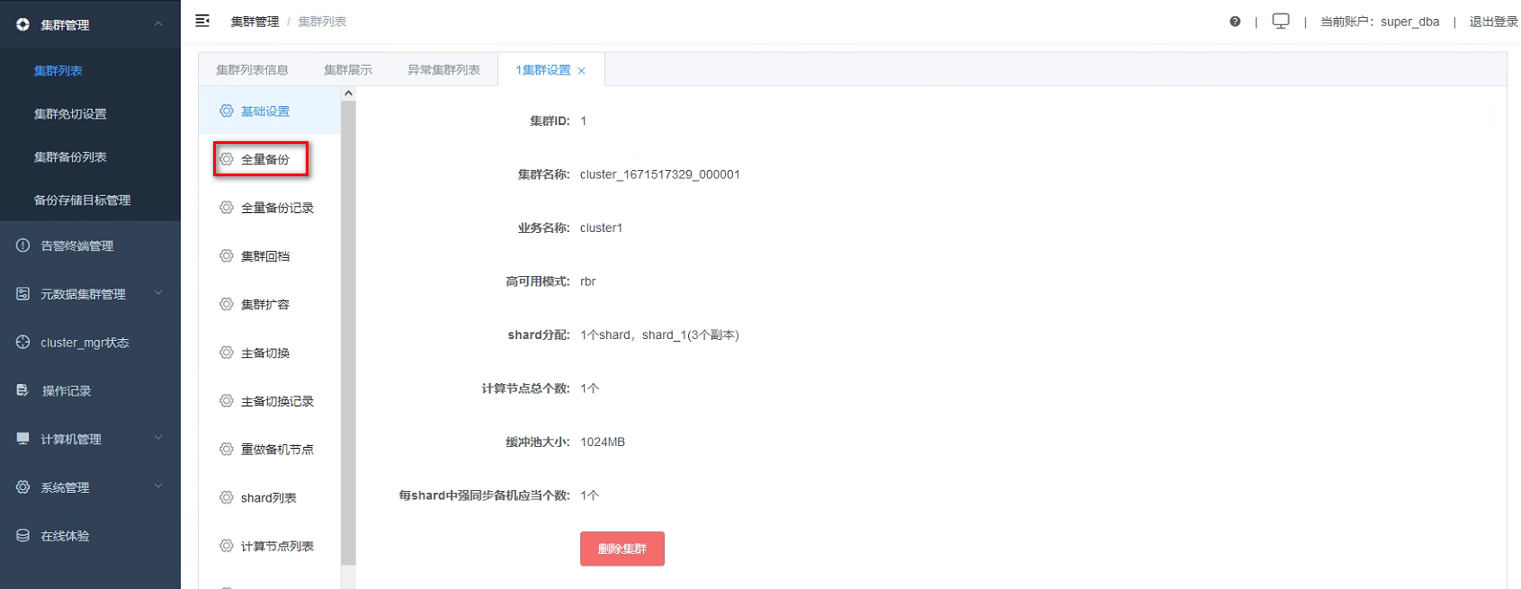The height and width of the screenshot is (589, 1521).
Task: Click the 告警终端管理 alert icon
Action: click(22, 245)
